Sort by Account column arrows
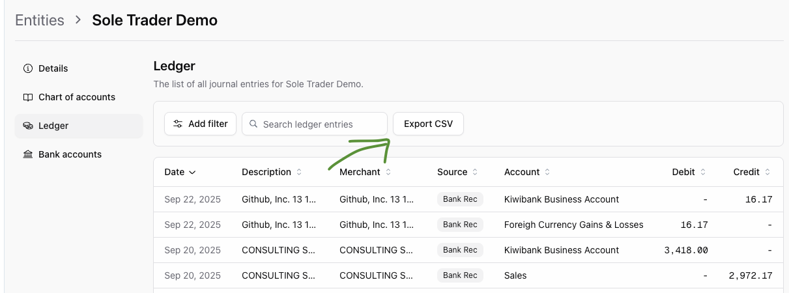Viewport: 789px width, 293px height. [x=547, y=172]
